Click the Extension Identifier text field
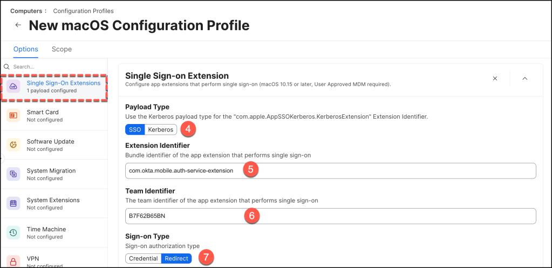Screen dimensions: 552x268 pos(330,170)
